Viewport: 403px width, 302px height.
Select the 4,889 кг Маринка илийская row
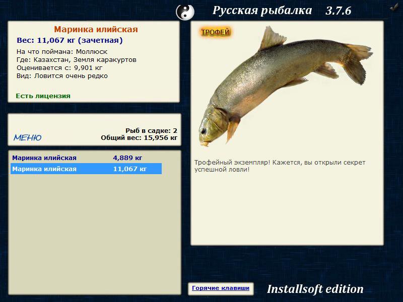pyautogui.click(x=86, y=158)
